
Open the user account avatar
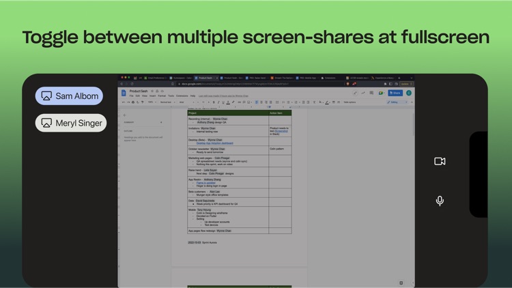tap(409, 93)
